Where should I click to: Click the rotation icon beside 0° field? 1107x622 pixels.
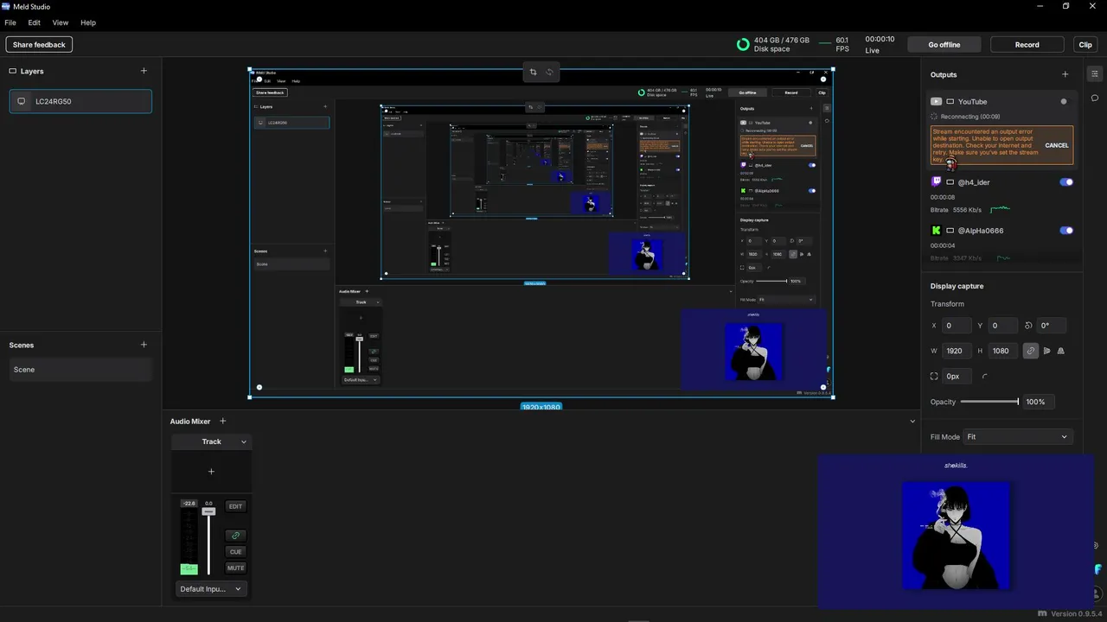pos(1028,326)
